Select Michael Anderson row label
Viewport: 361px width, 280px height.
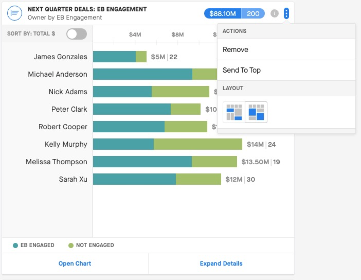click(58, 74)
